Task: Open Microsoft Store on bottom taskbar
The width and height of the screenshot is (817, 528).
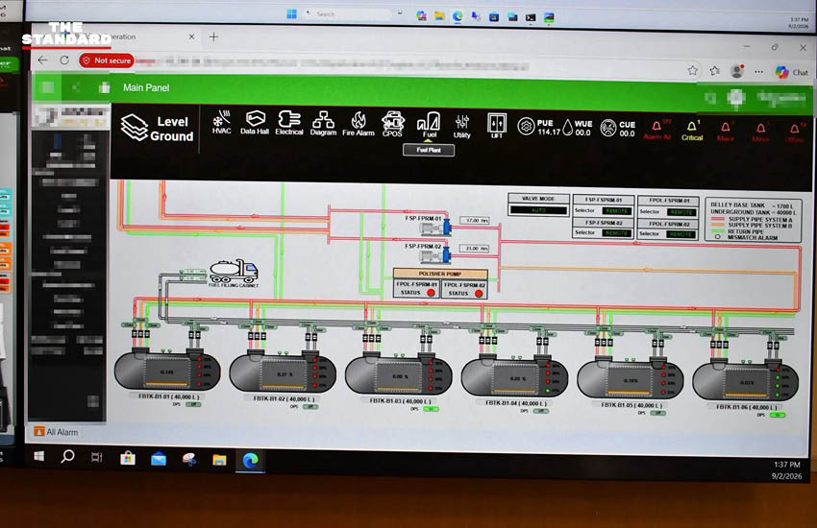Action: [128, 458]
